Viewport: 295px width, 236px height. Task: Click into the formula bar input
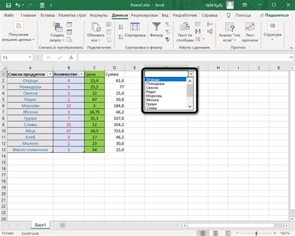click(x=183, y=57)
